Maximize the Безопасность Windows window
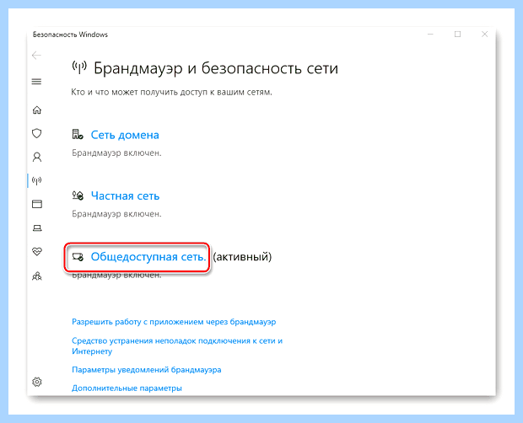523x423 pixels. point(457,35)
